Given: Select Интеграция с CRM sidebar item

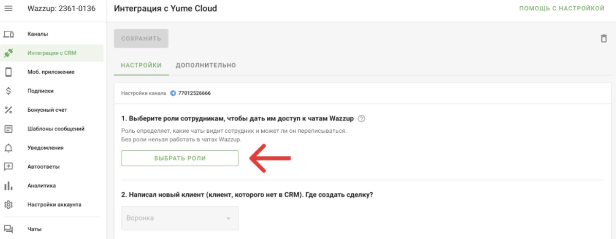Looking at the screenshot, I should pyautogui.click(x=53, y=53).
